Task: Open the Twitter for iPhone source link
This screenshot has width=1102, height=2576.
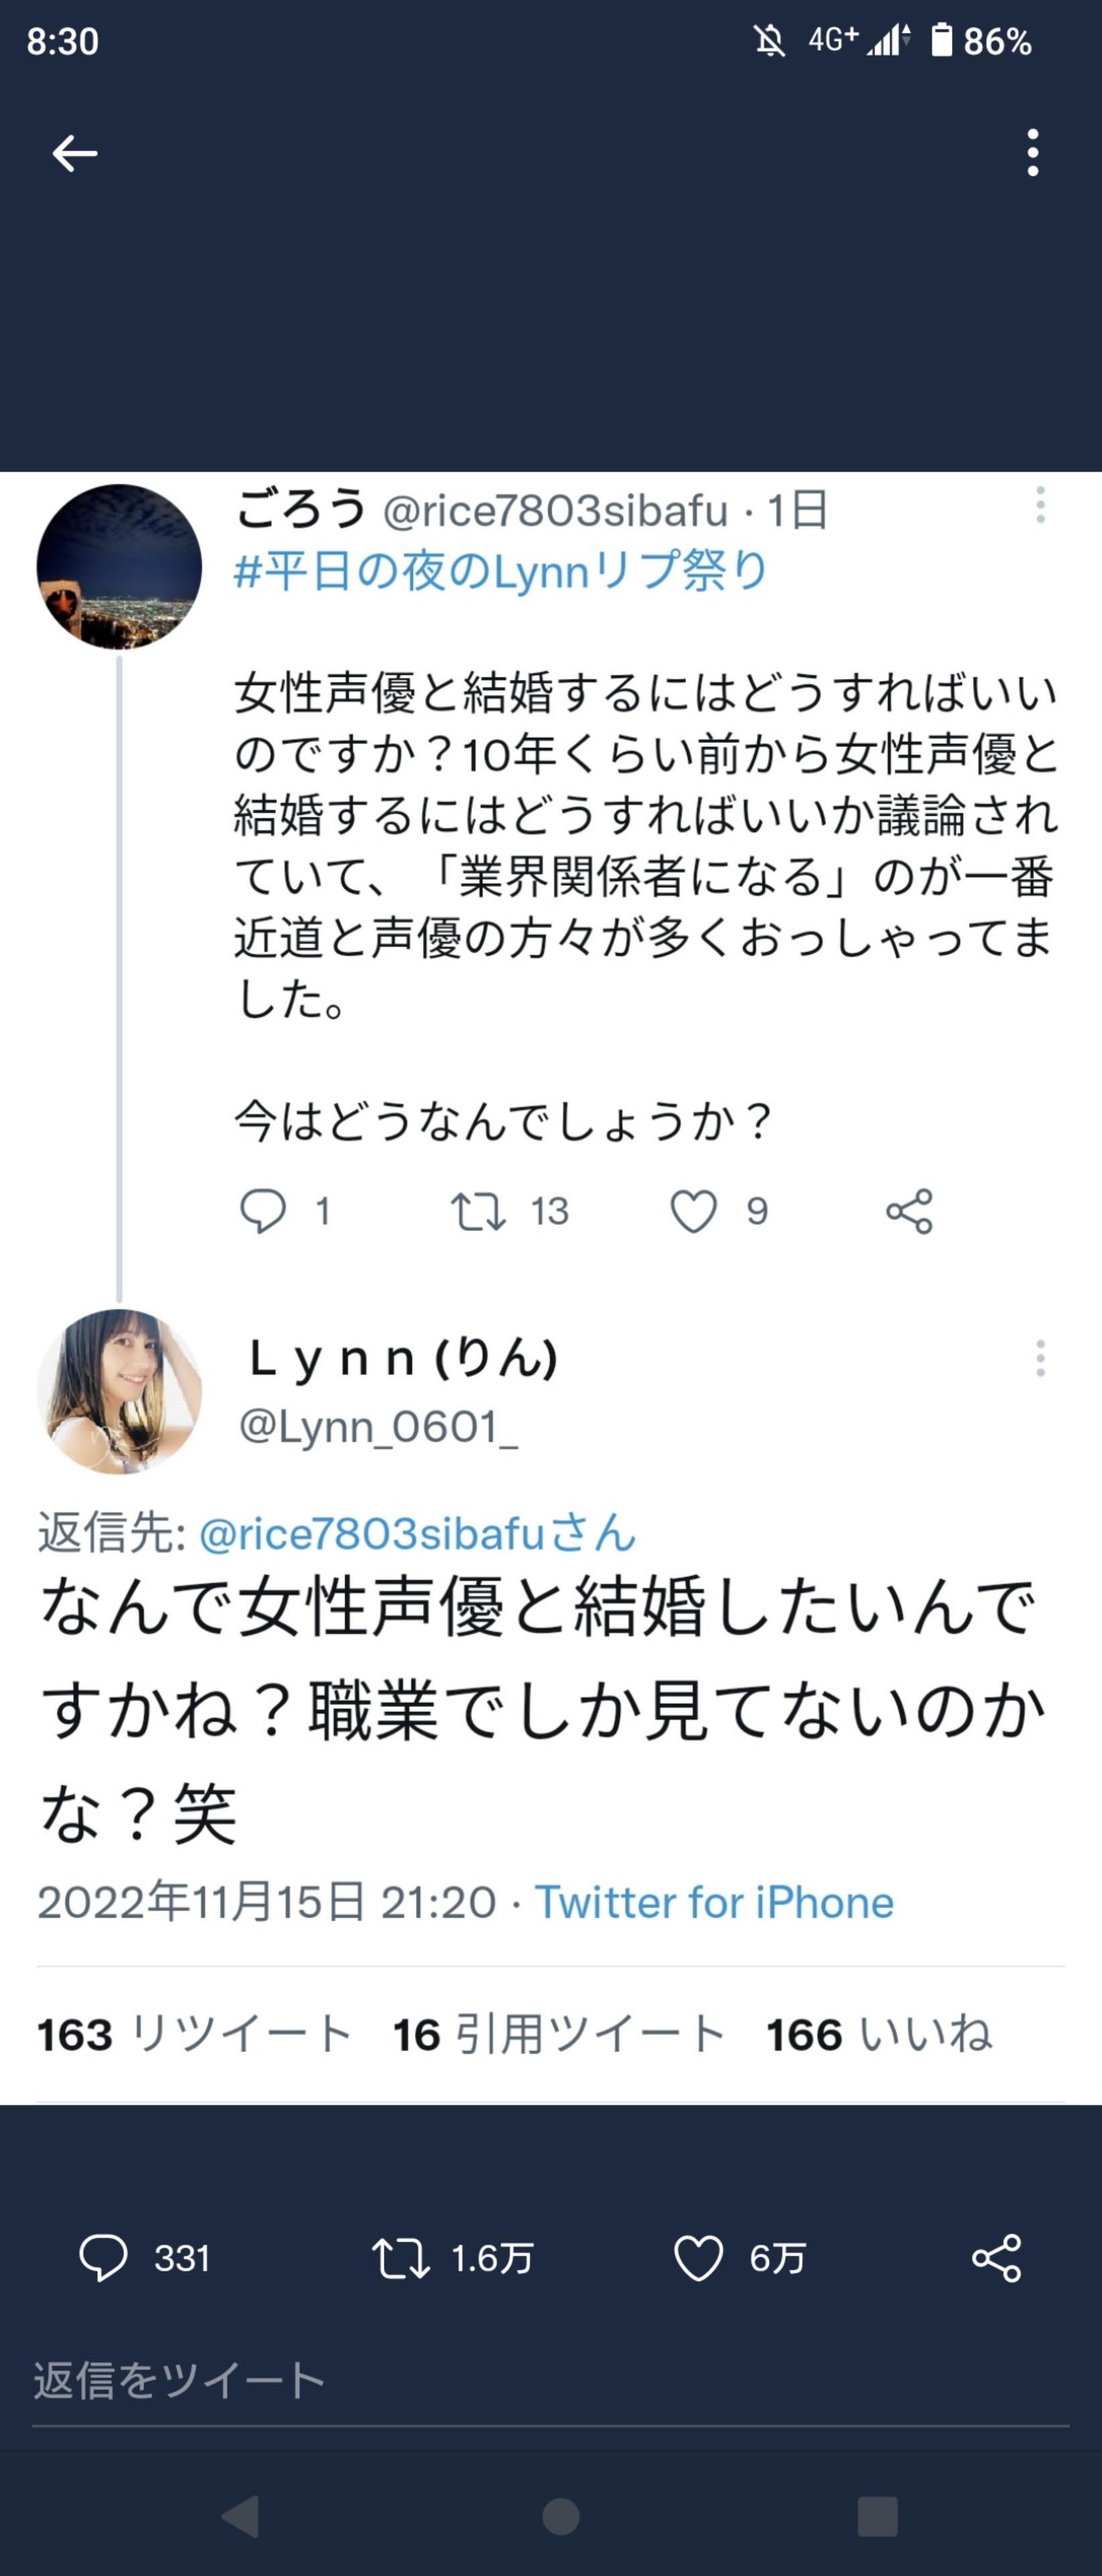Action: 715,1902
